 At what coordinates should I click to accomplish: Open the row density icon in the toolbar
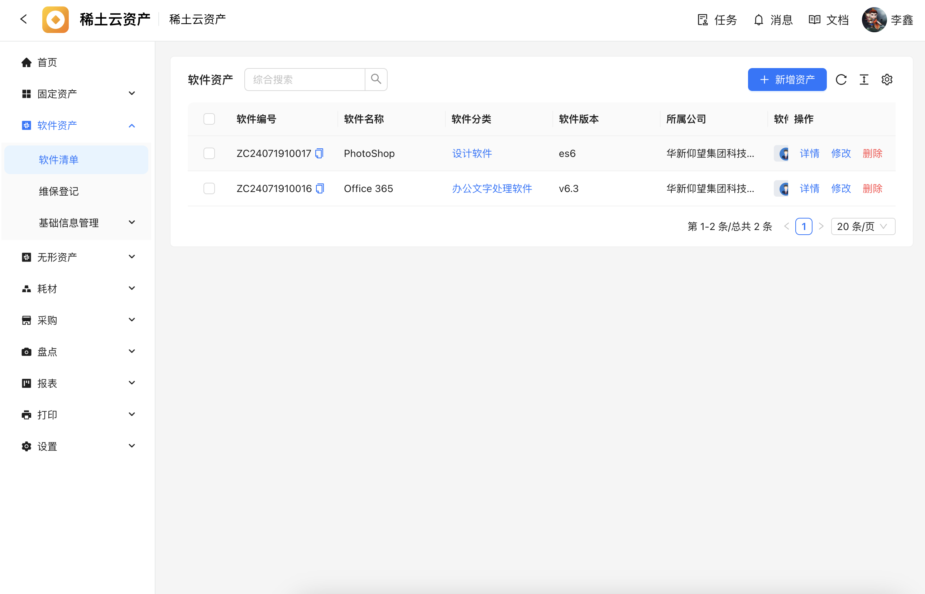click(x=864, y=80)
